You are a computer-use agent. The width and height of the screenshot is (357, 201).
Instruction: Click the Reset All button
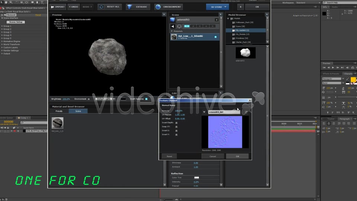point(110,7)
